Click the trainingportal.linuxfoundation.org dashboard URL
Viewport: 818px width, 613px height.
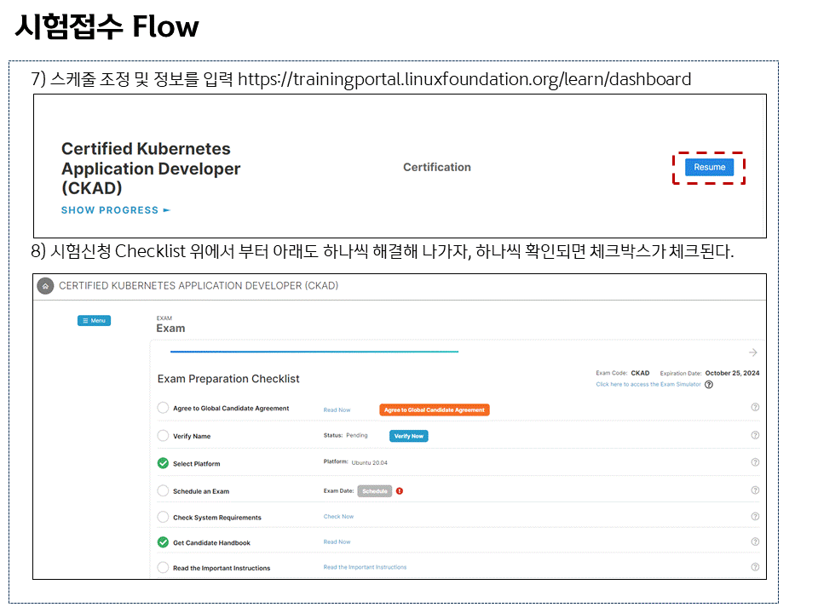[464, 79]
